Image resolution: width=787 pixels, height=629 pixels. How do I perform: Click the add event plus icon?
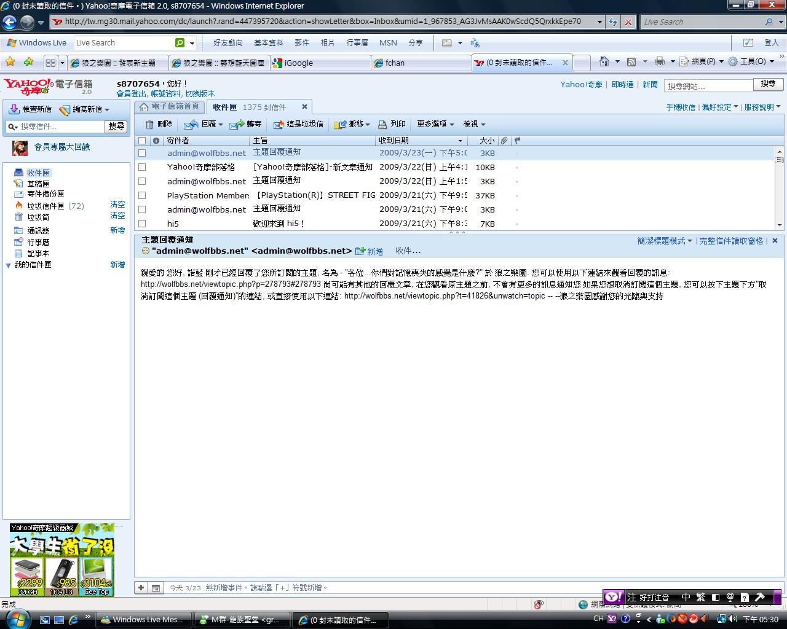[x=141, y=588]
